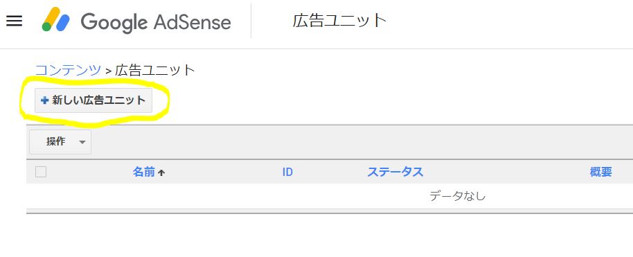The image size is (633, 257).
Task: Create a new ad unit with 新しい広告ユニット
Action: [93, 100]
